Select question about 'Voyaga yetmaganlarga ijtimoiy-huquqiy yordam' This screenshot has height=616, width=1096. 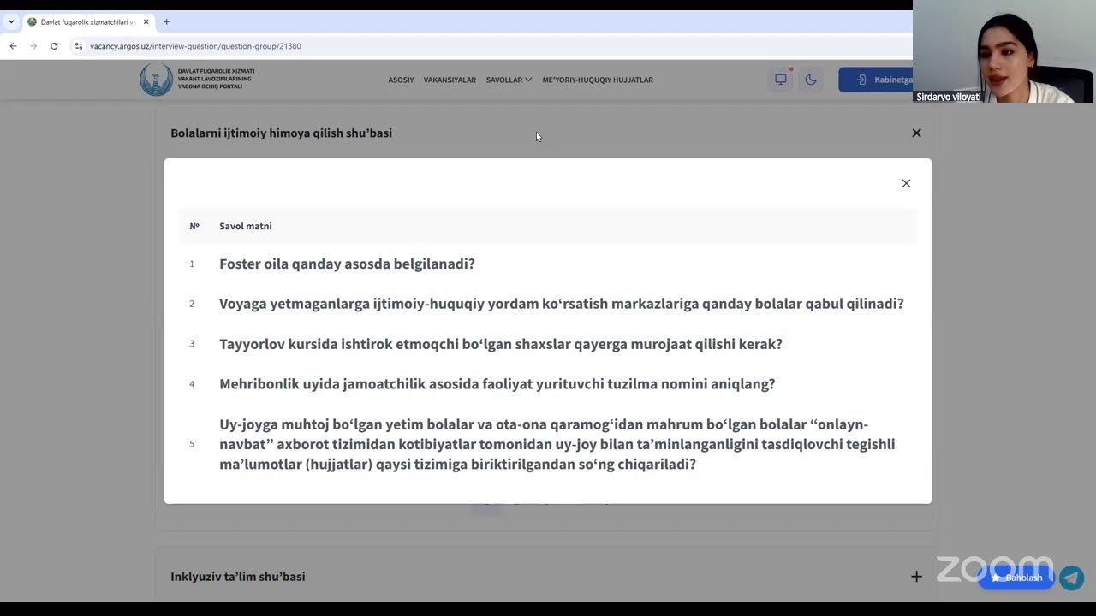[562, 304]
